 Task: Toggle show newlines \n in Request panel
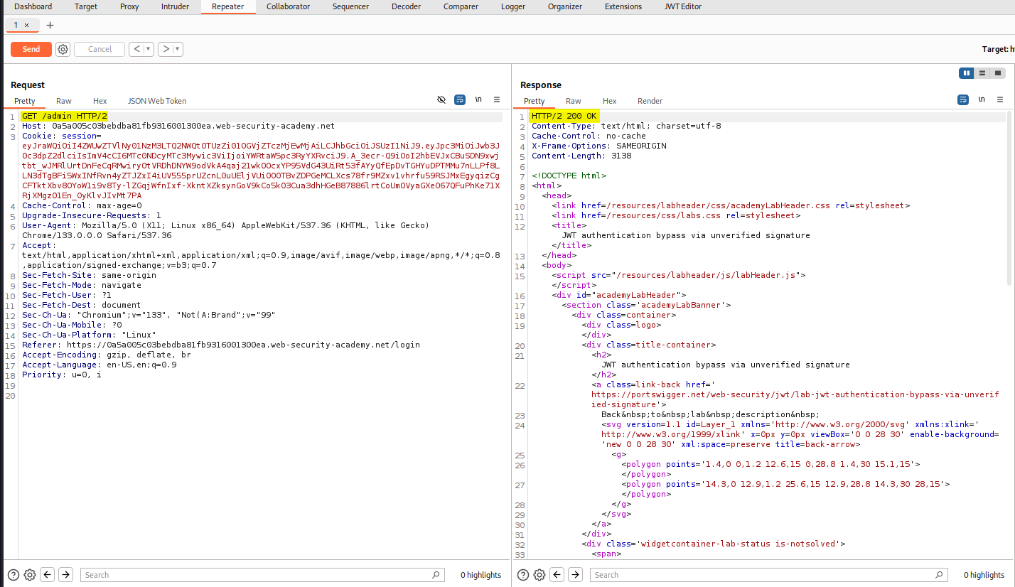click(x=478, y=100)
